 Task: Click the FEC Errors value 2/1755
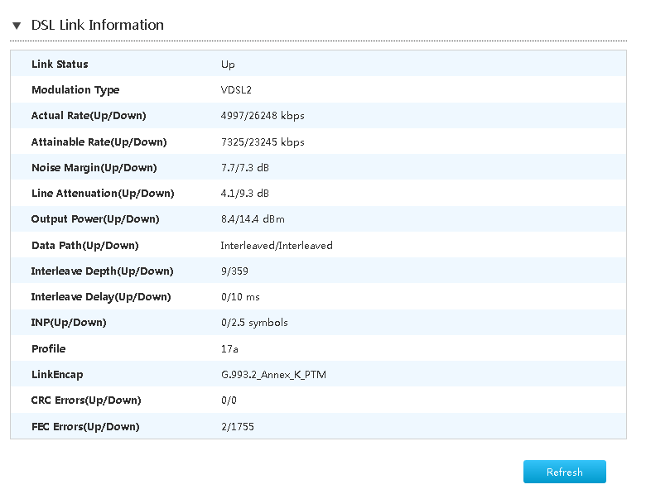239,427
